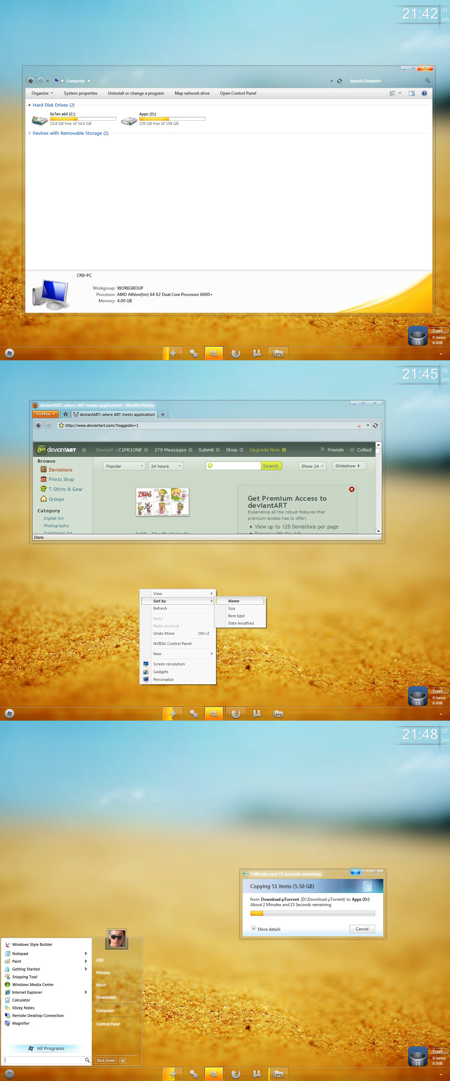Image resolution: width=450 pixels, height=1081 pixels.
Task: Click the copy progress bar in the copy dialog
Action: coord(313,913)
